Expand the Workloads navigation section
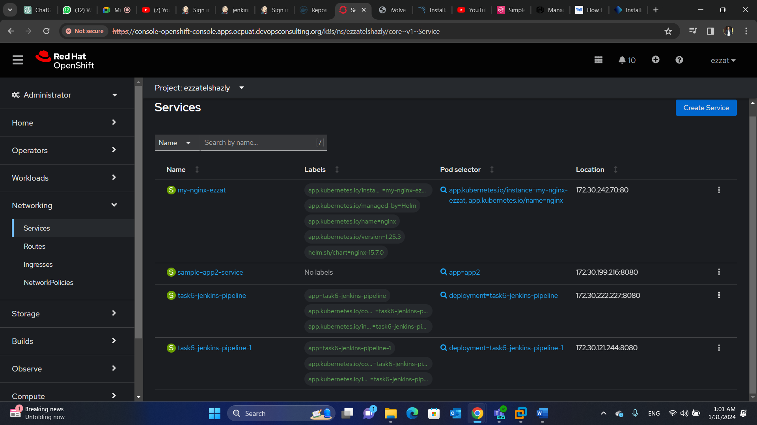The width and height of the screenshot is (757, 425). [64, 178]
